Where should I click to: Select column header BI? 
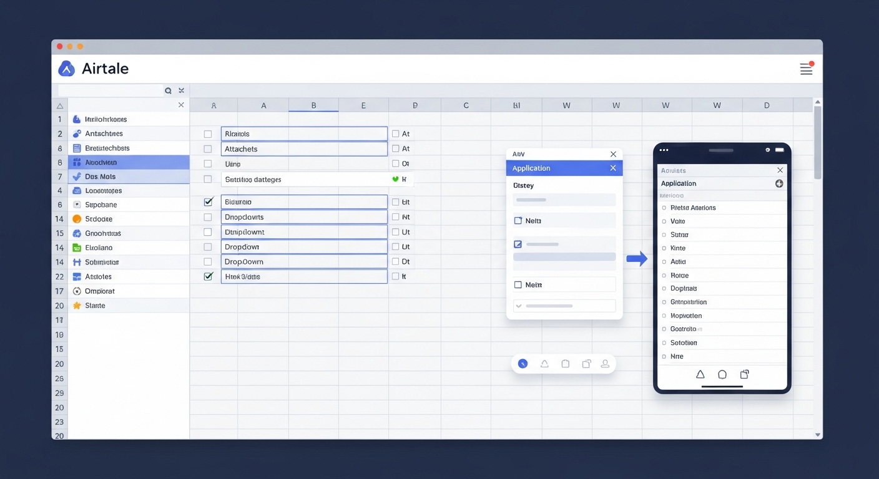516,106
